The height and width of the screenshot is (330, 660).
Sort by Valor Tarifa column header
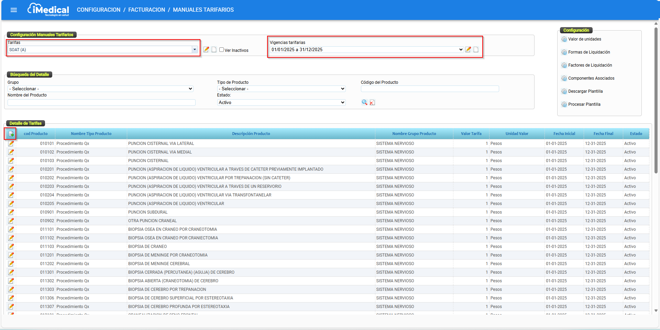pos(471,134)
